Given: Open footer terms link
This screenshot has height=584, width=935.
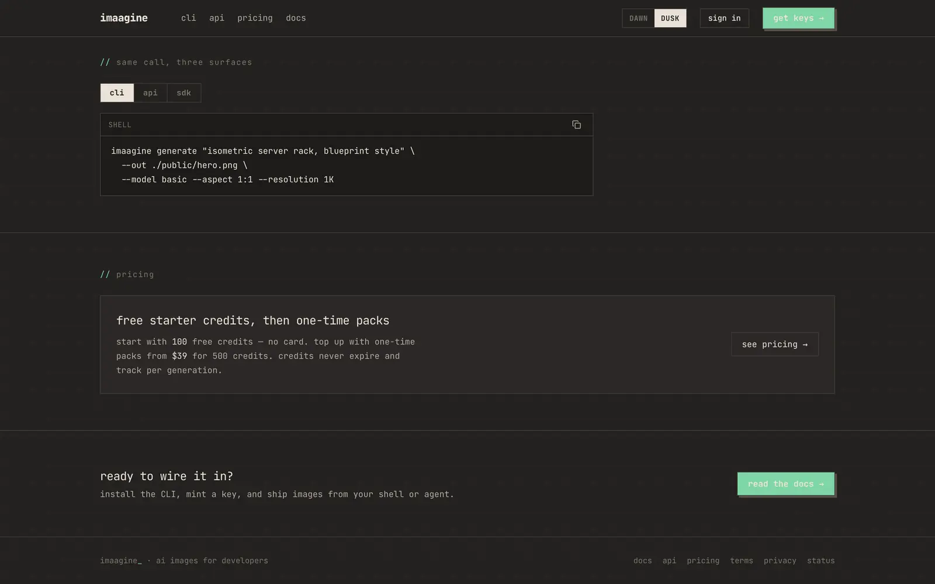Looking at the screenshot, I should click(742, 561).
